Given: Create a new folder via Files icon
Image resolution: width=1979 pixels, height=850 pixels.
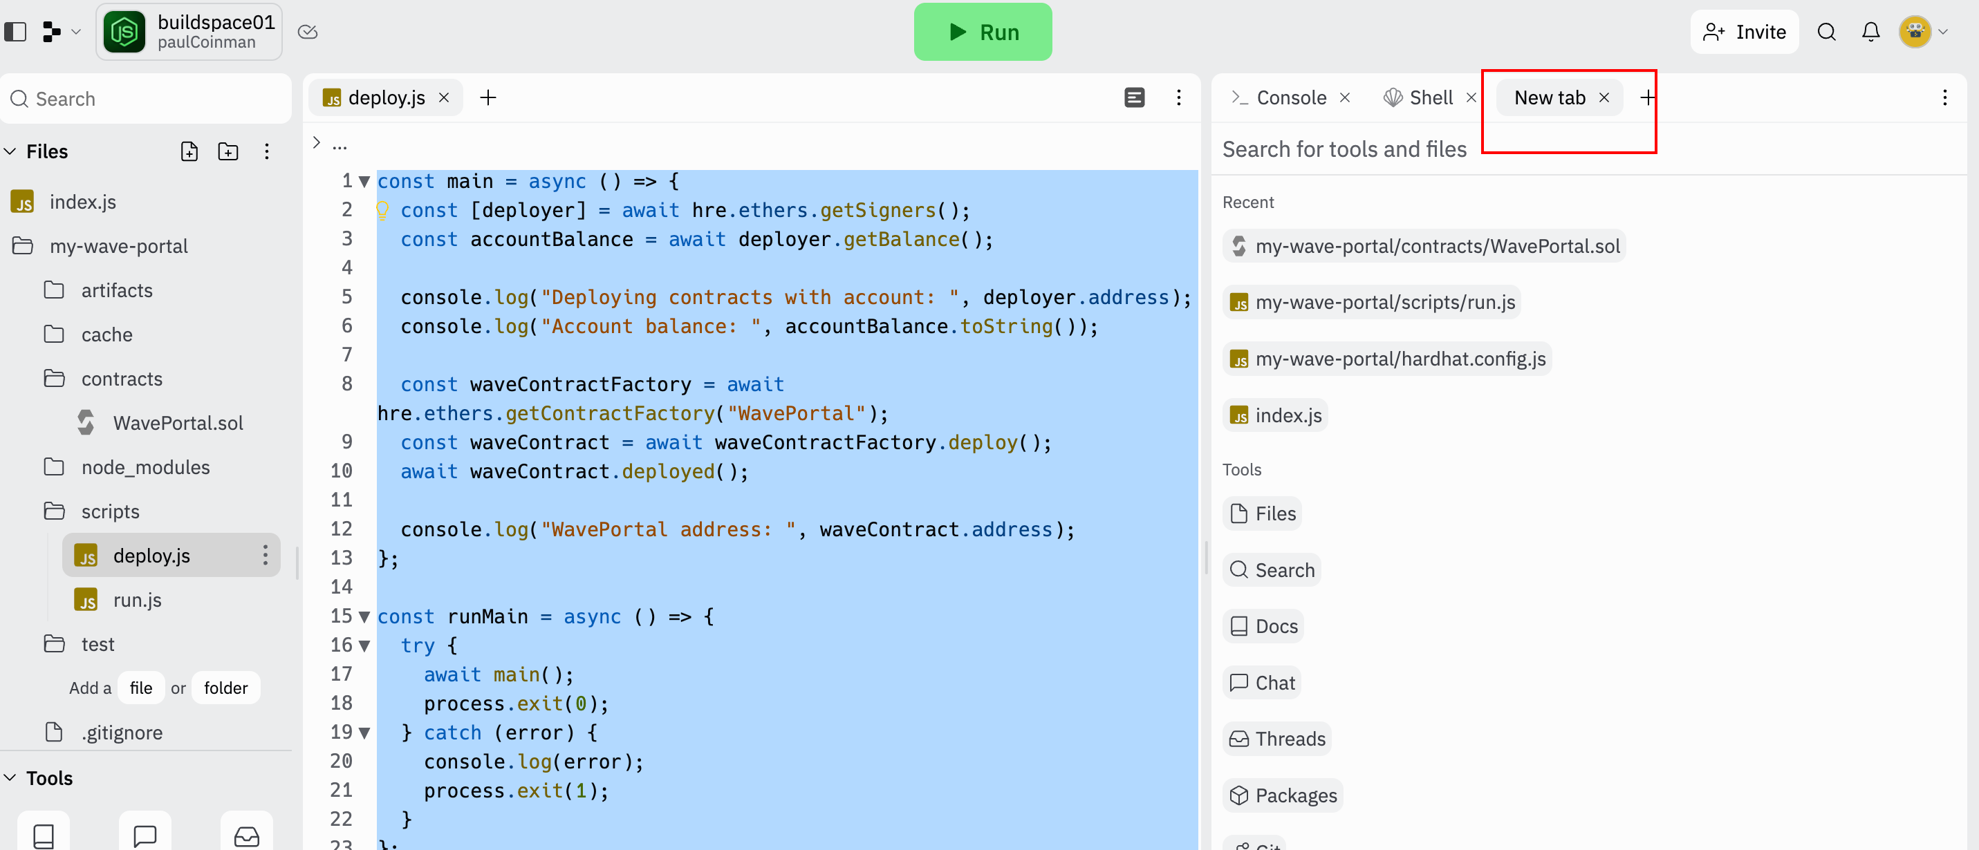Looking at the screenshot, I should point(228,151).
